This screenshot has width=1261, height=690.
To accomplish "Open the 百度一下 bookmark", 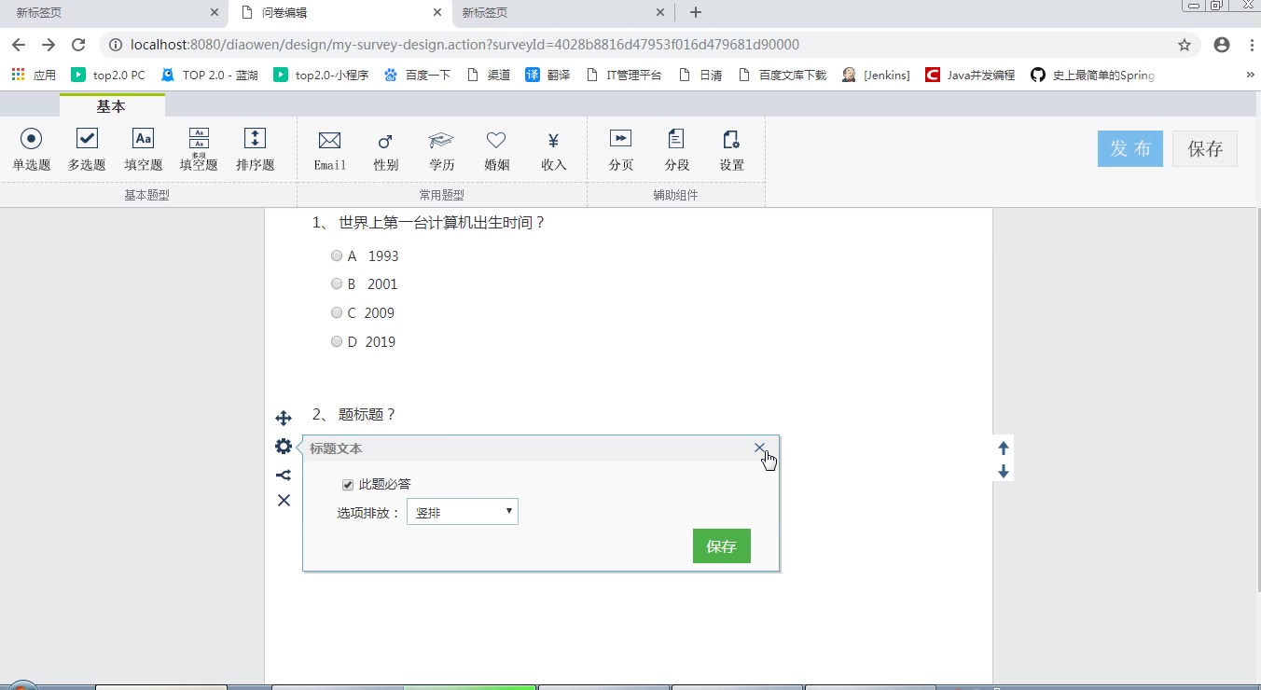I will pyautogui.click(x=417, y=76).
